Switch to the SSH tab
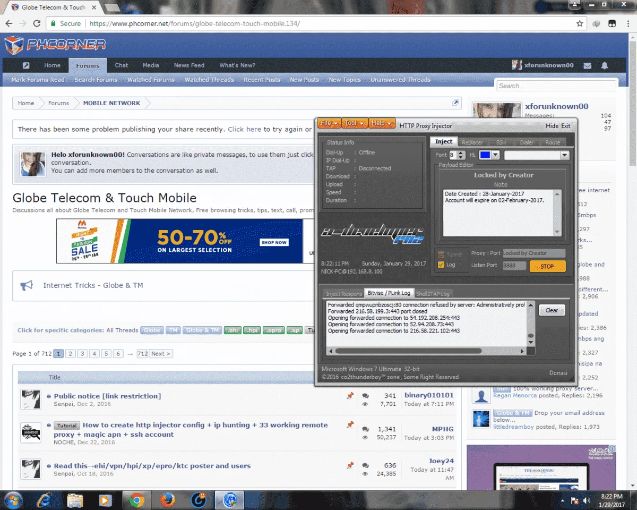The height and width of the screenshot is (510, 637). [x=501, y=142]
